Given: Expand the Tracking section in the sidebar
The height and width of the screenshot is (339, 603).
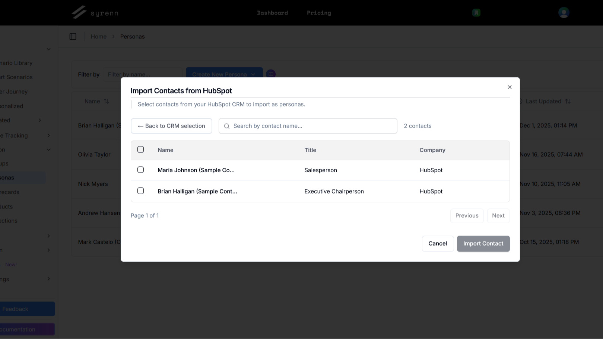Looking at the screenshot, I should pos(48,135).
